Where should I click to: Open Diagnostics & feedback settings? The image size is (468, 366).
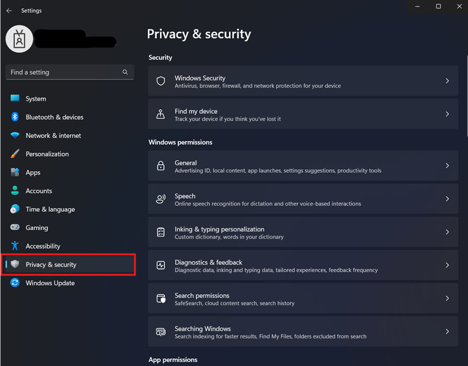(303, 265)
